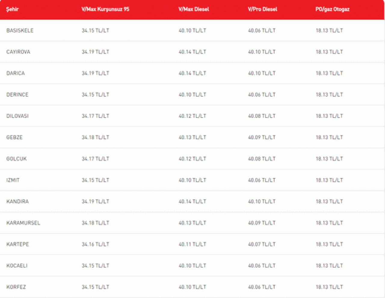This screenshot has height=298, width=385.
Task: Select the DILOVASI city name
Action: tap(17, 116)
